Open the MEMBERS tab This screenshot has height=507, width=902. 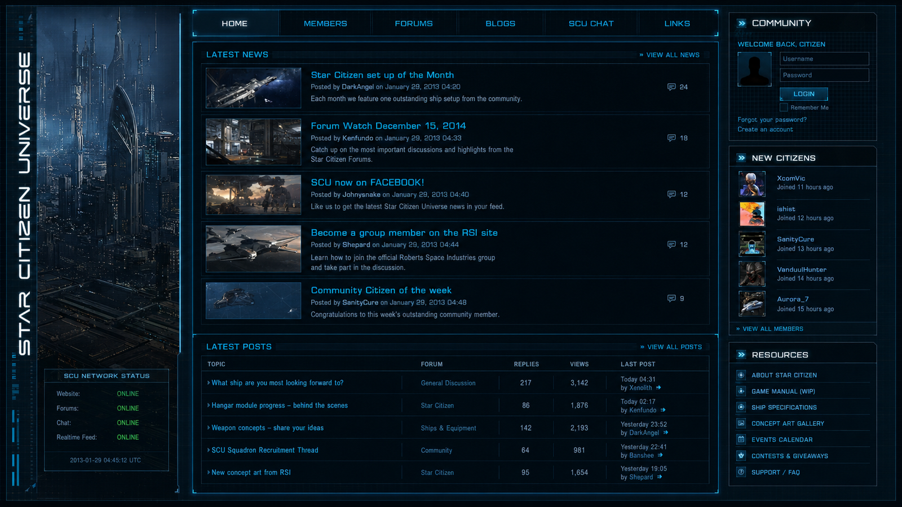(325, 23)
